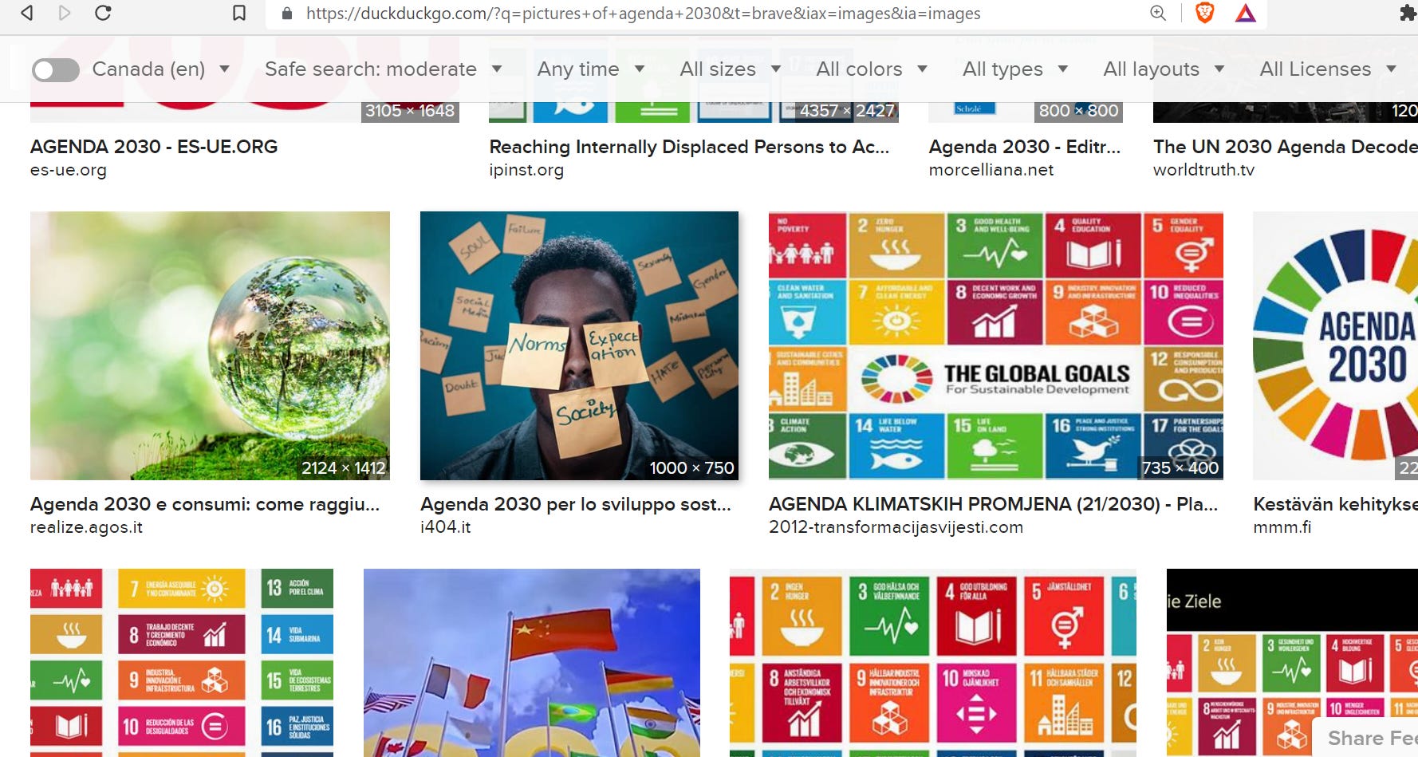Click the worldtruth.tv source domain
The image size is (1418, 757).
point(1203,170)
